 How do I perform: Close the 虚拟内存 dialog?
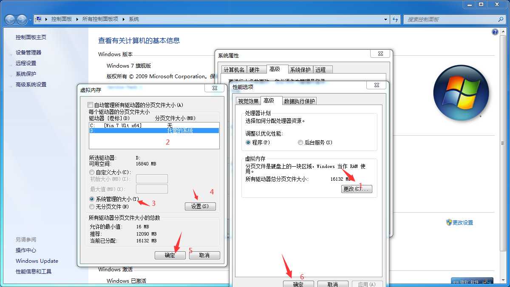pyautogui.click(x=214, y=88)
